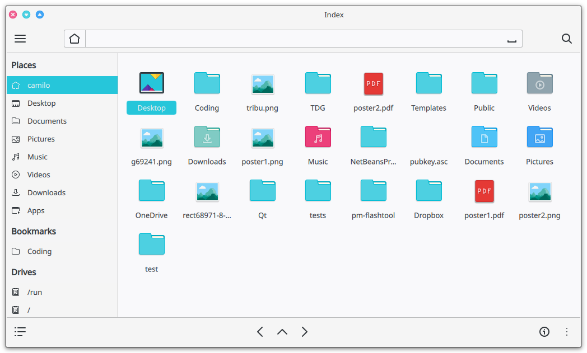Toggle the list view icon at bottom left

tap(20, 332)
